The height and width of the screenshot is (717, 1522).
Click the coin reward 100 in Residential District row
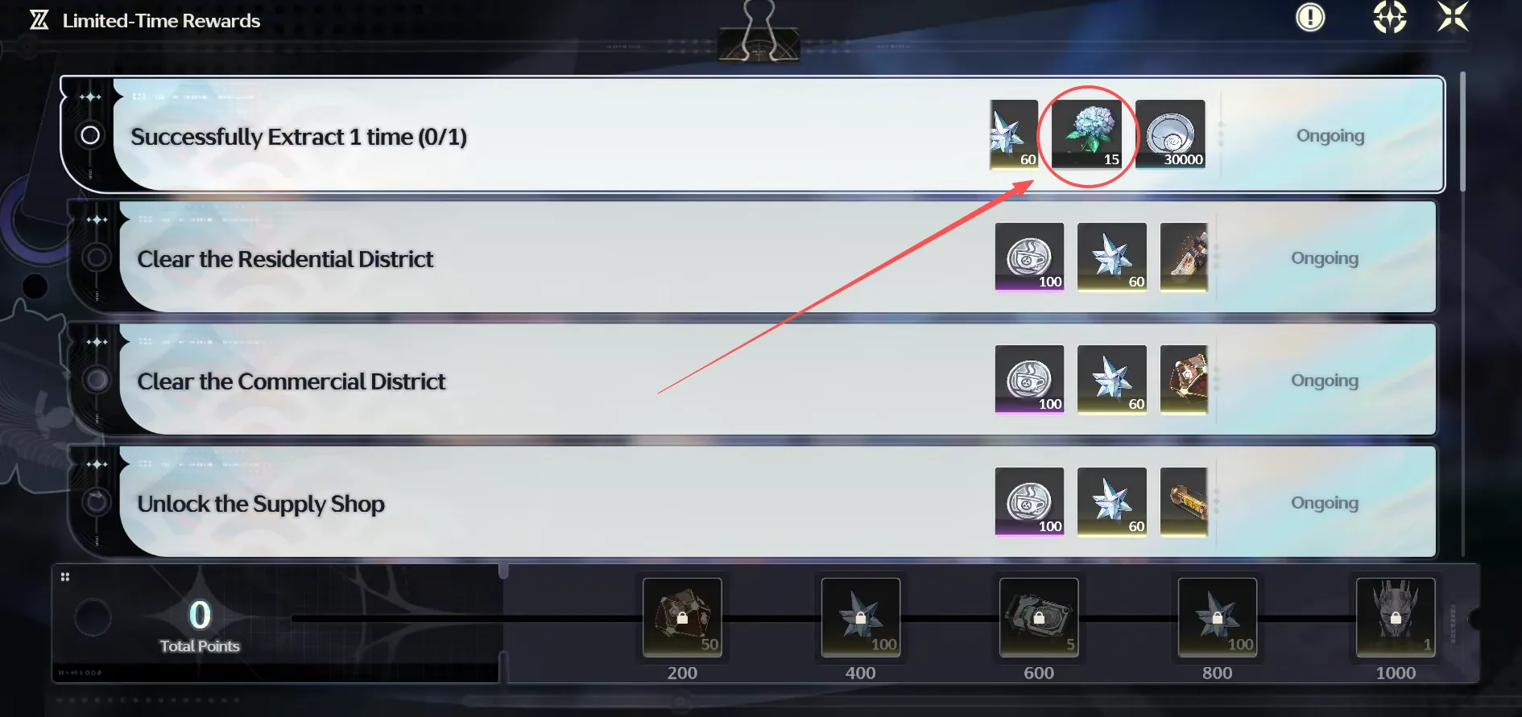[x=1029, y=257]
